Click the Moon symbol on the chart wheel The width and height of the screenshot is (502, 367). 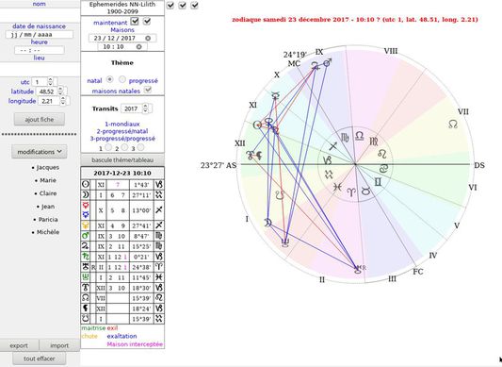[268, 223]
